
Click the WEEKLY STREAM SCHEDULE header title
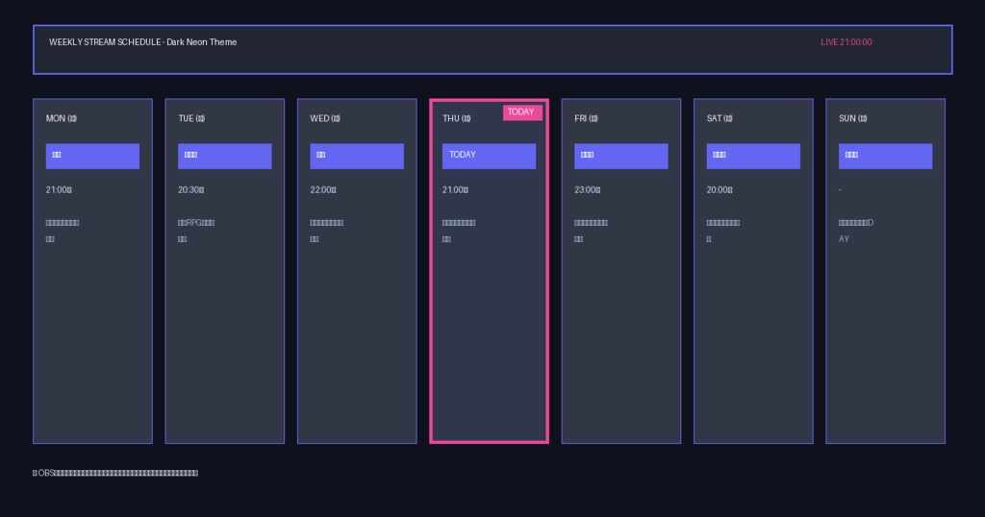coord(142,42)
